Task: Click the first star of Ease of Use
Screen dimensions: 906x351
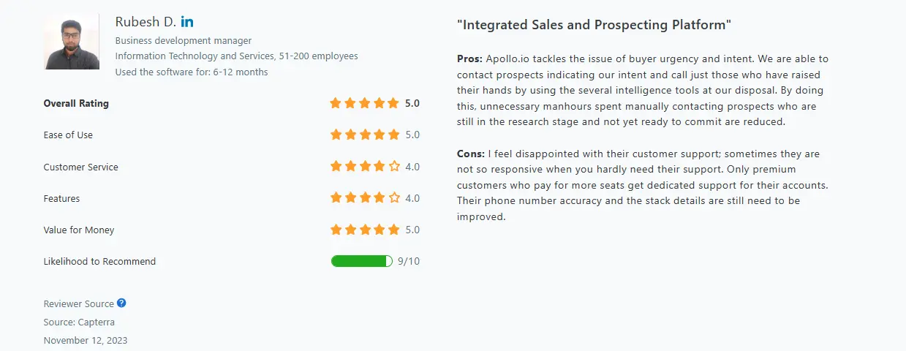Action: pyautogui.click(x=336, y=135)
